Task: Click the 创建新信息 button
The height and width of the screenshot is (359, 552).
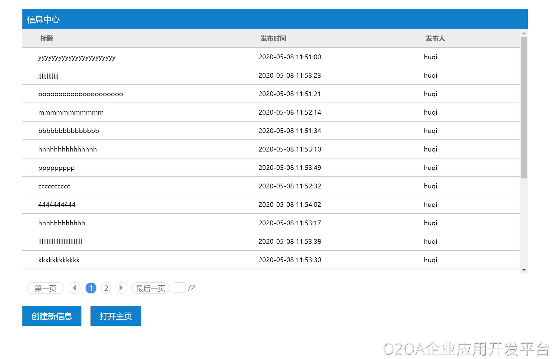Action: point(52,316)
